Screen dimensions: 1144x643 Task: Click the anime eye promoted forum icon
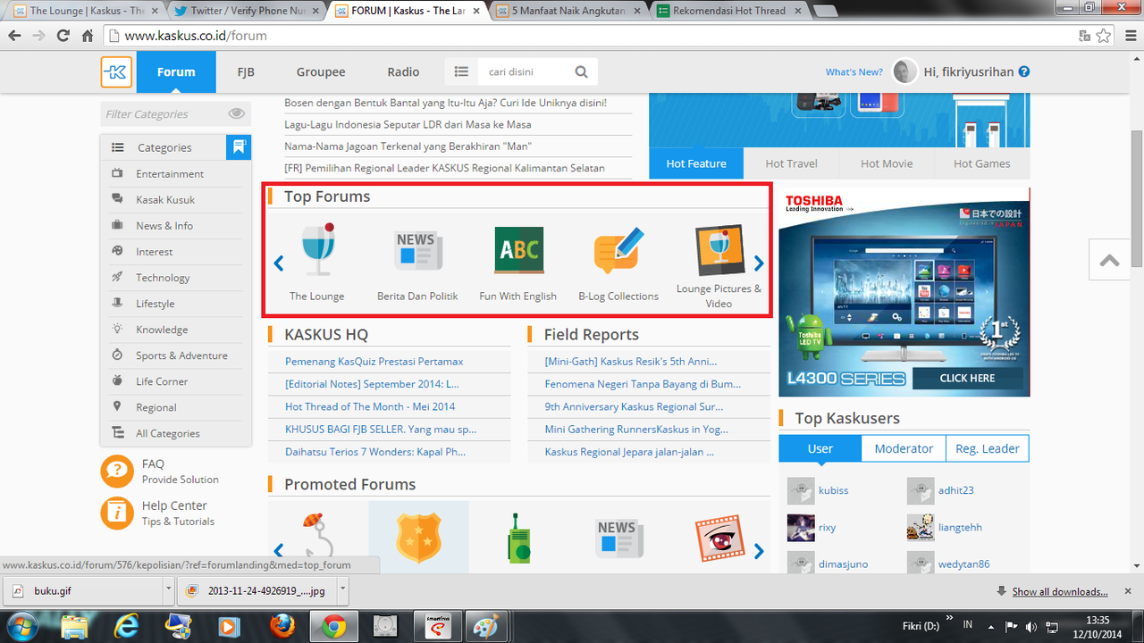tap(719, 538)
